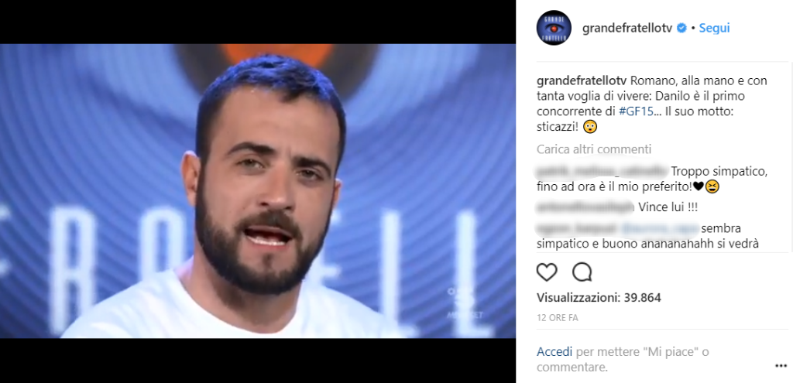
Task: Like the post with the heart icon
Action: tap(547, 272)
